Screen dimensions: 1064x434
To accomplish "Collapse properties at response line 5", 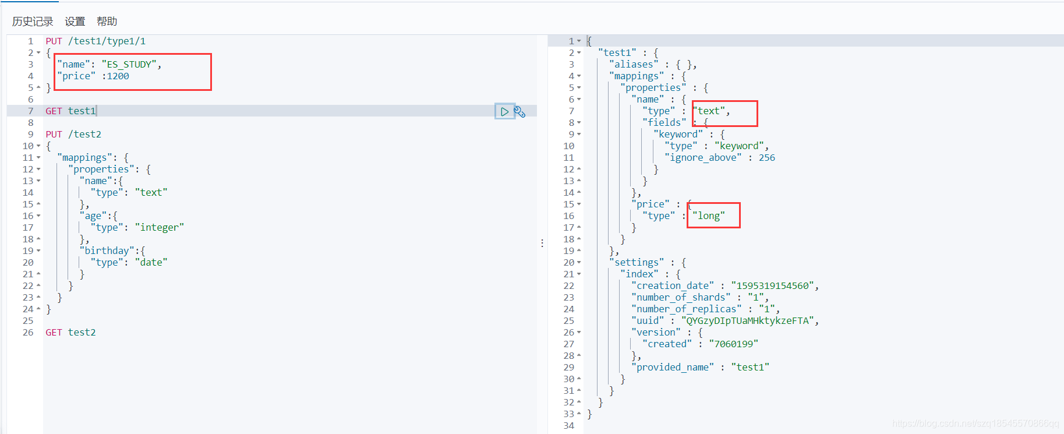I will click(579, 87).
